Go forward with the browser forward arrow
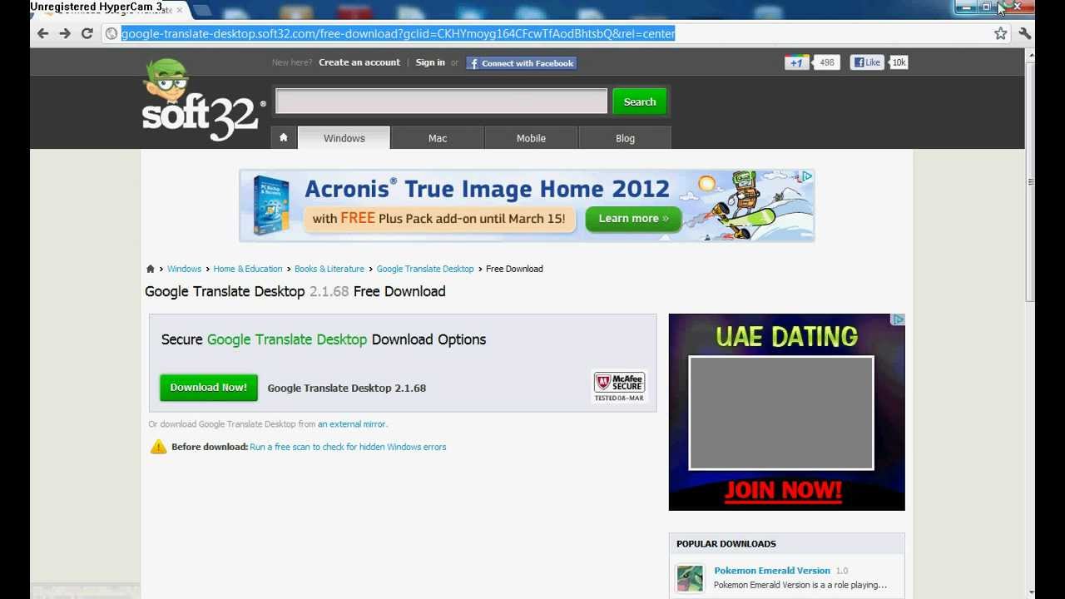This screenshot has width=1065, height=599. [65, 33]
